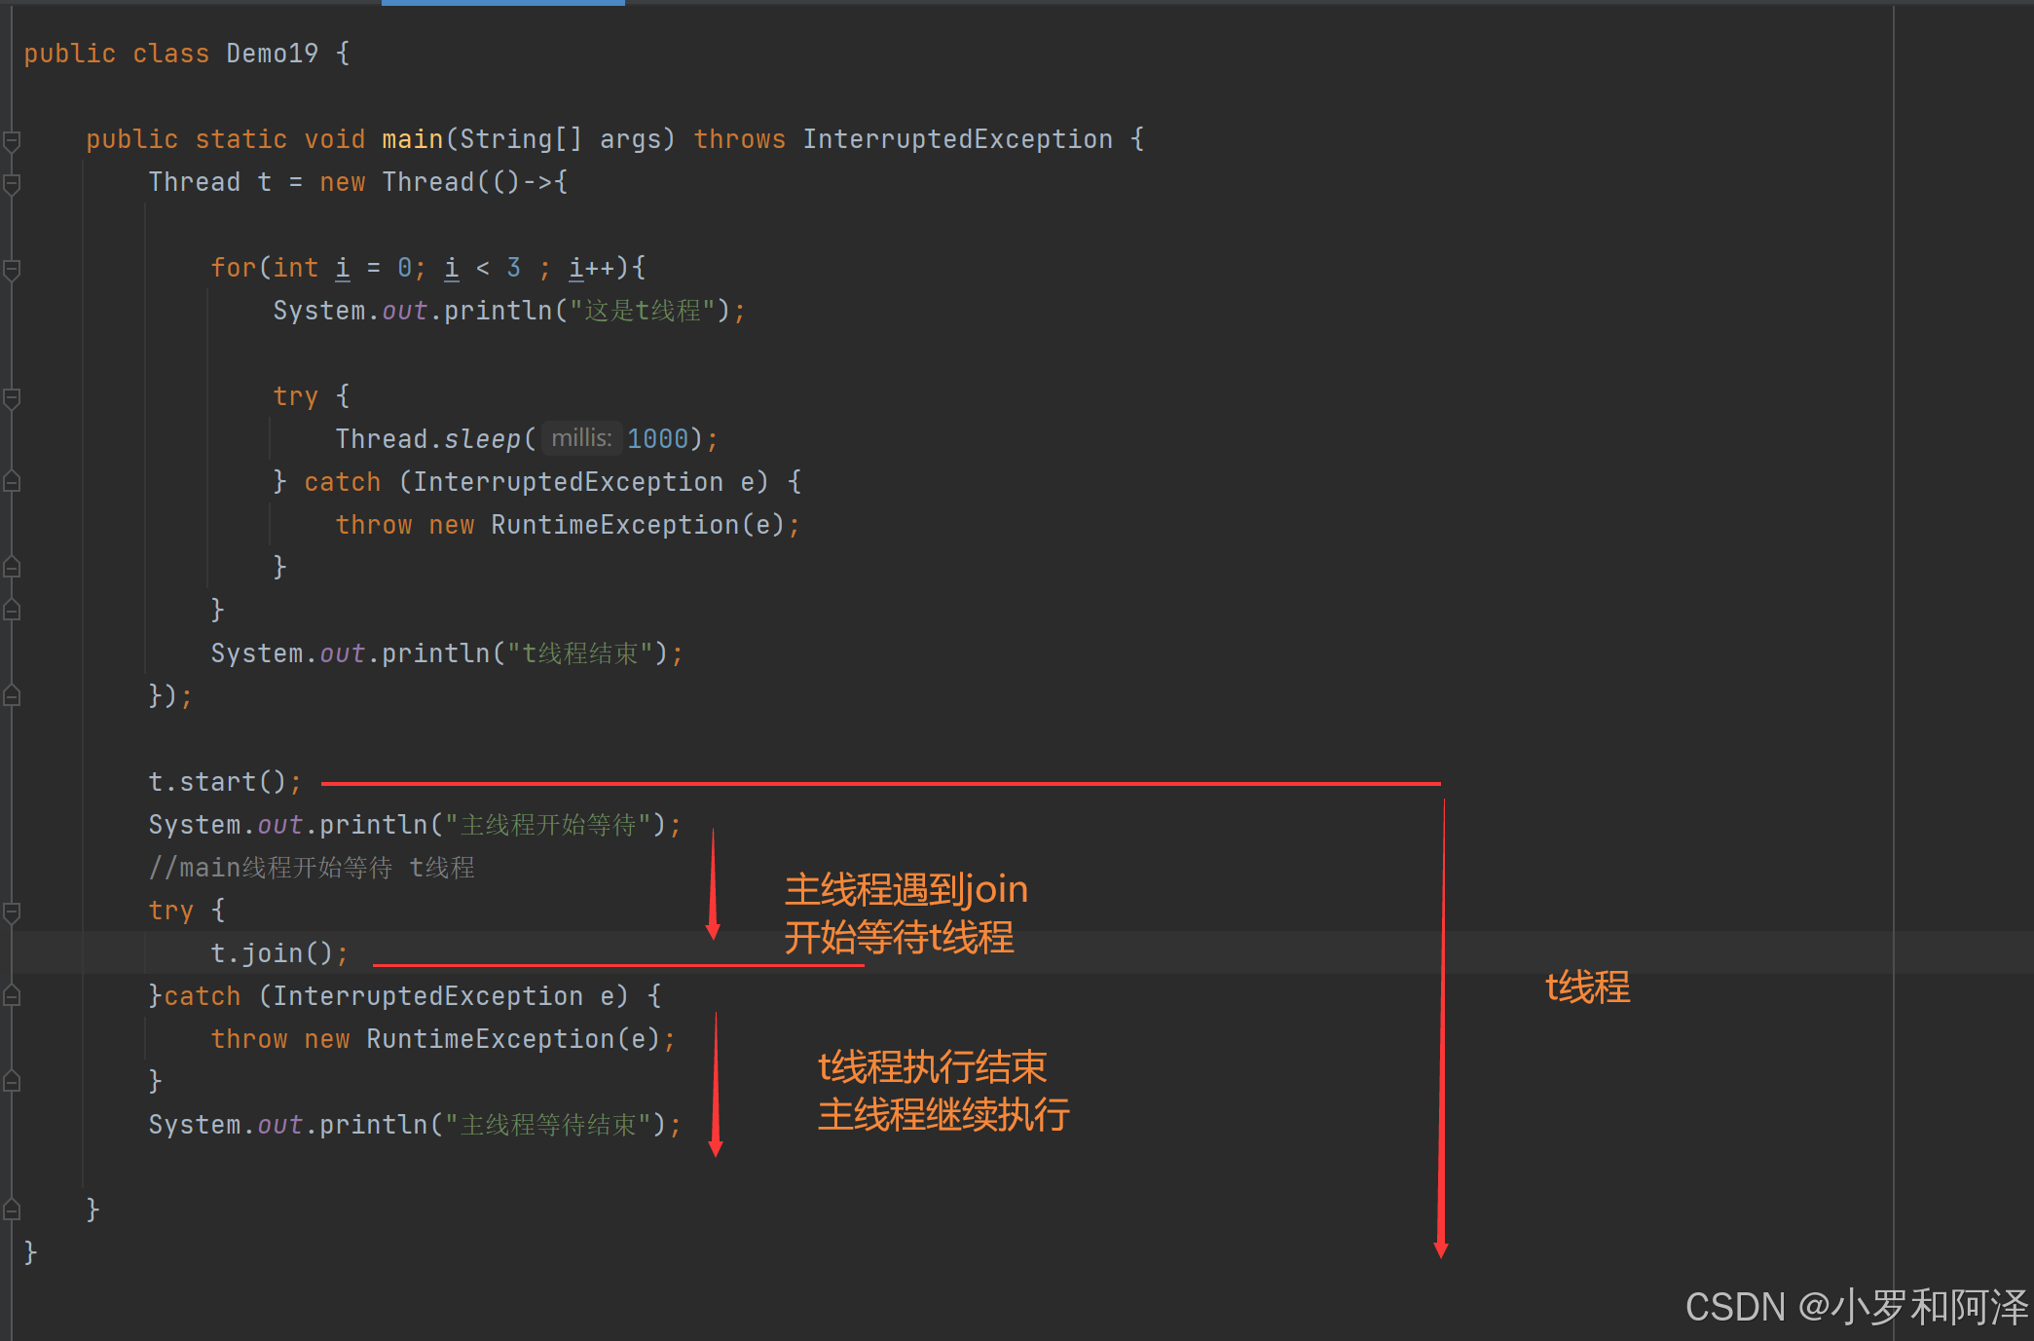Click fold marker at inner catch line
Screen dimensions: 2034x1341
tap(12, 482)
